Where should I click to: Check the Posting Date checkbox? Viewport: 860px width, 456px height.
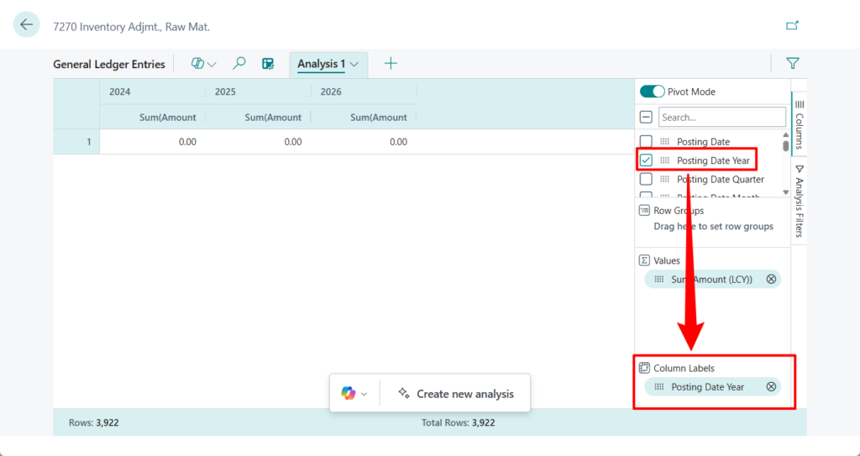point(646,142)
